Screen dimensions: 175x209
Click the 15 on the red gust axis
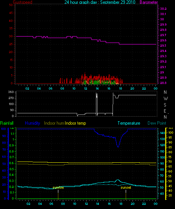click(x=11, y=60)
